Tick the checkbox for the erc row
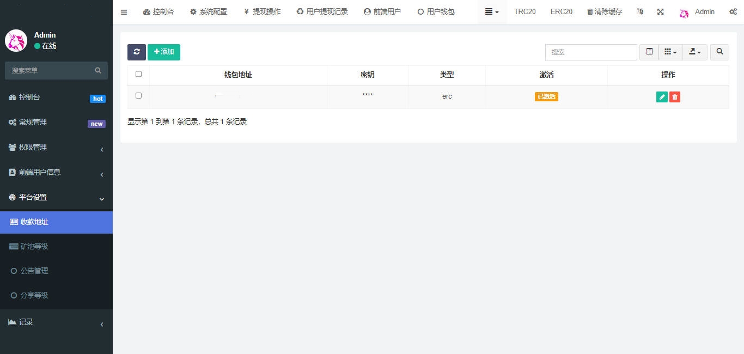Image resolution: width=744 pixels, height=354 pixels. coord(138,96)
